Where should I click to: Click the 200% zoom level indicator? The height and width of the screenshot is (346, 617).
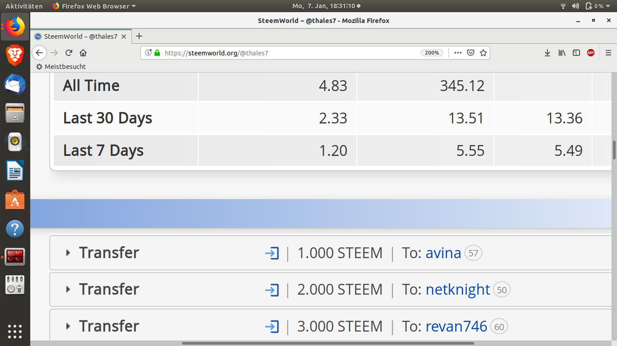(x=432, y=53)
